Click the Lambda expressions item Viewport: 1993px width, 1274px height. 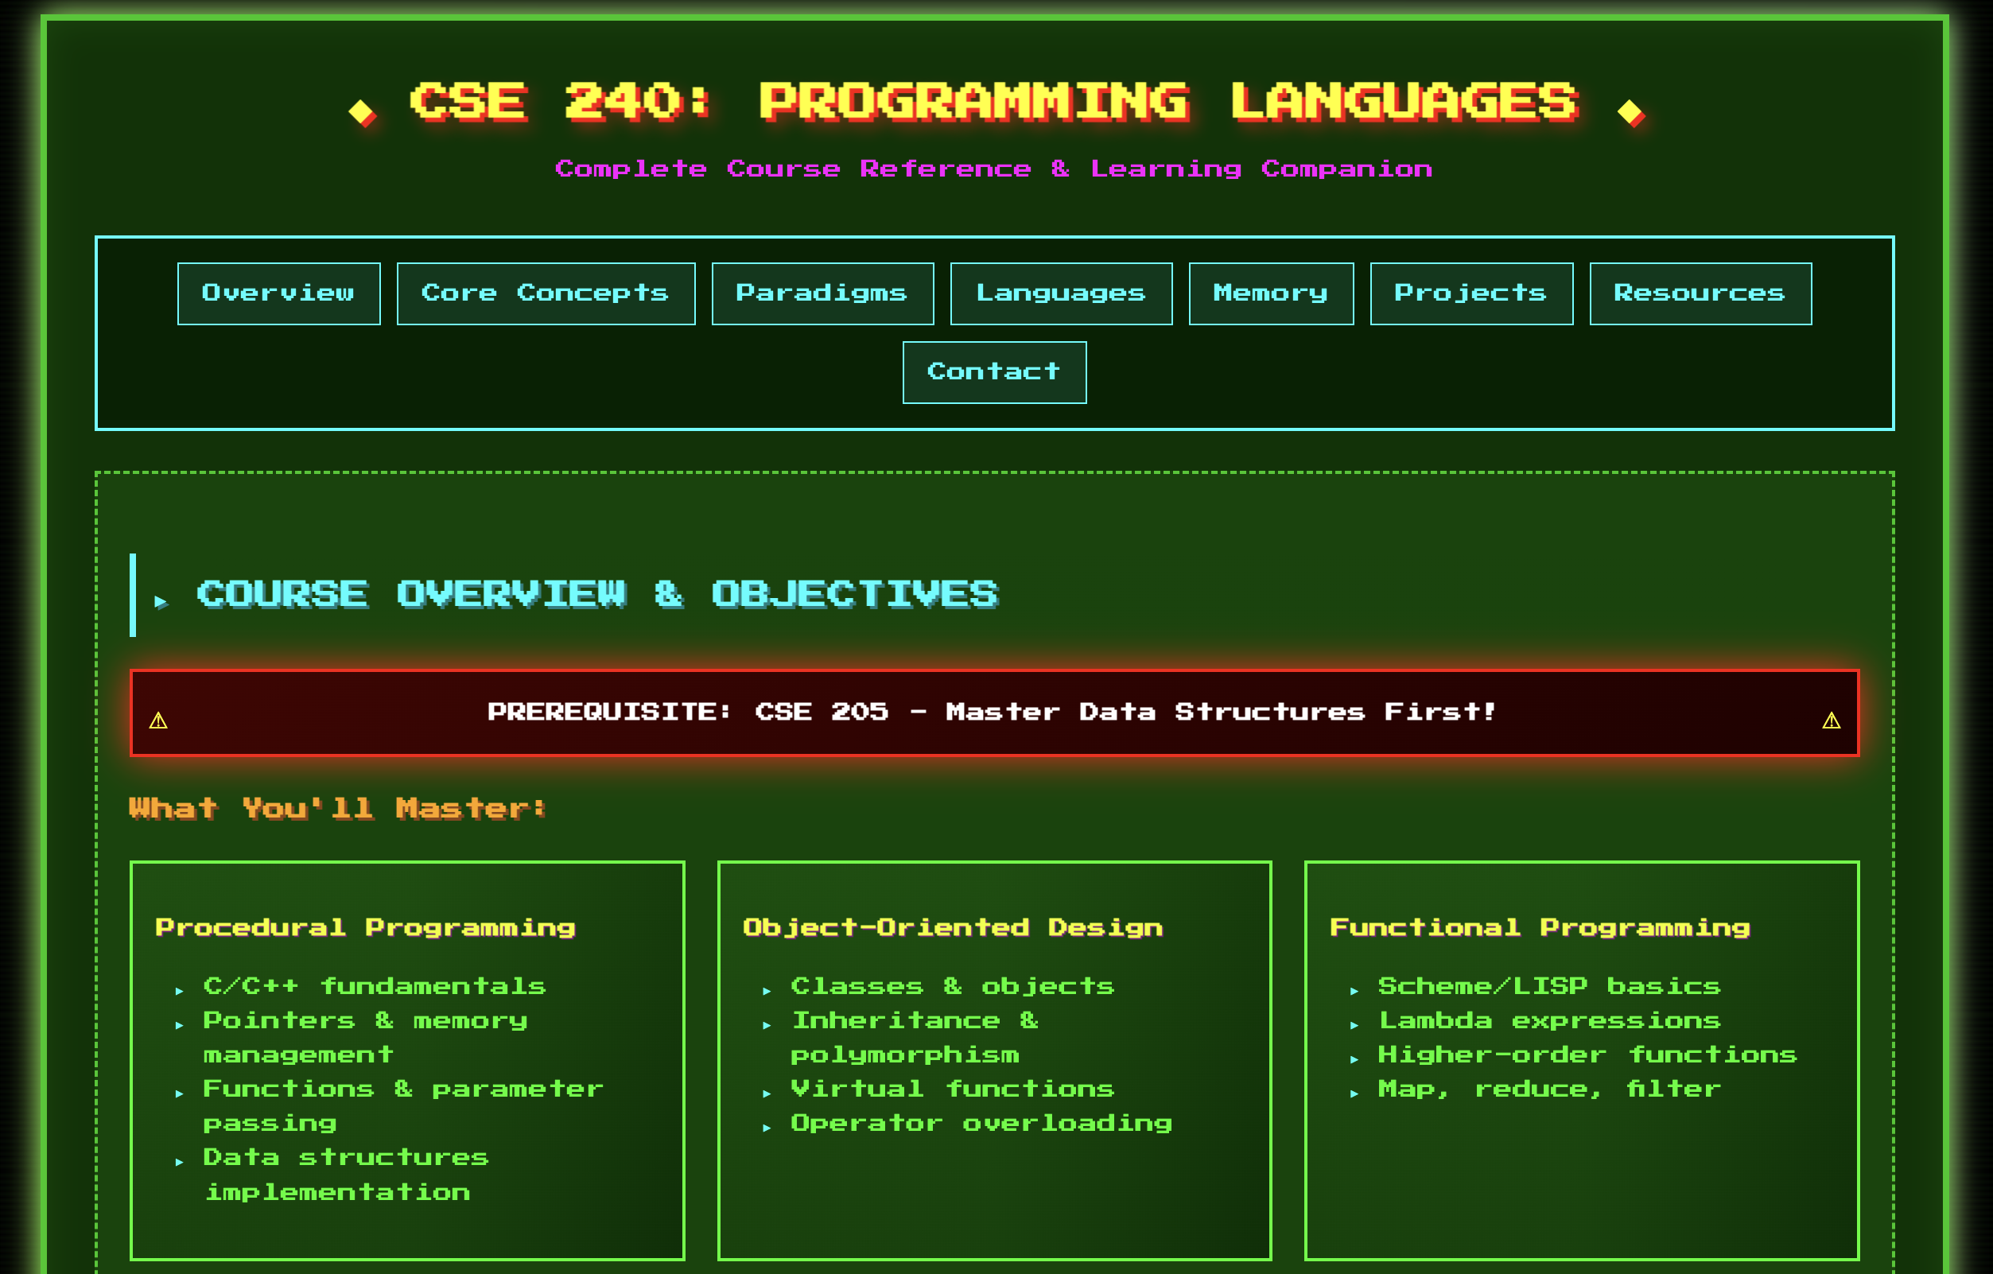(x=1548, y=1020)
